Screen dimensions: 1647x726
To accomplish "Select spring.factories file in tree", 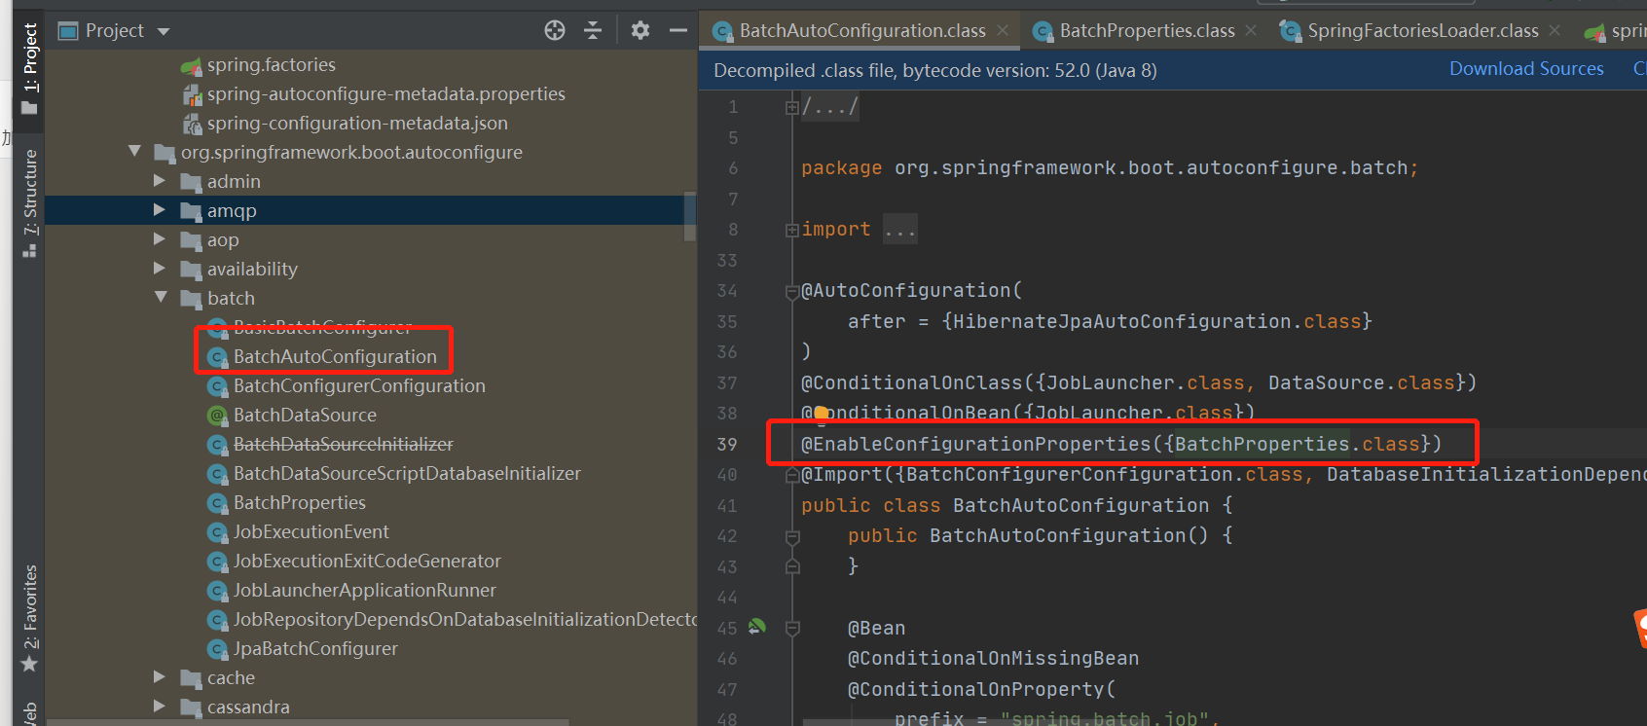I will point(271,65).
